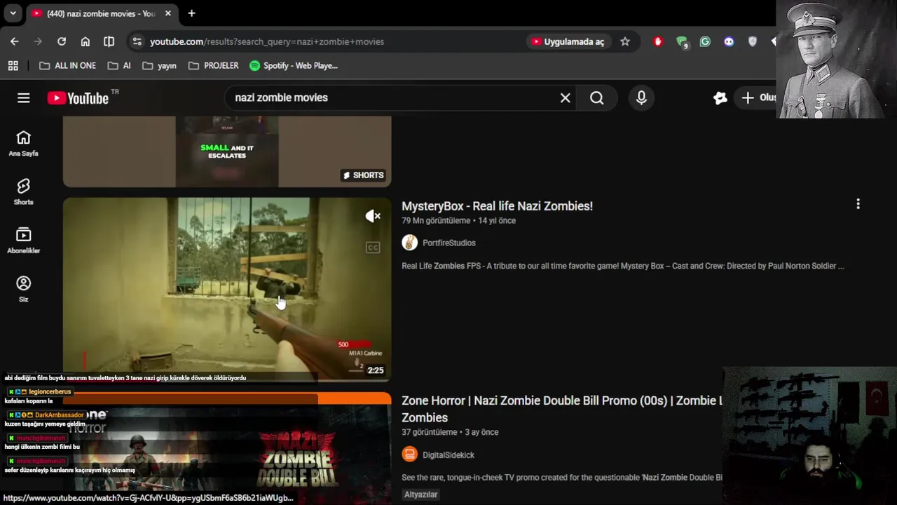Viewport: 897px width, 505px height.
Task: Open more options for MysteryBox video
Action: (x=858, y=204)
